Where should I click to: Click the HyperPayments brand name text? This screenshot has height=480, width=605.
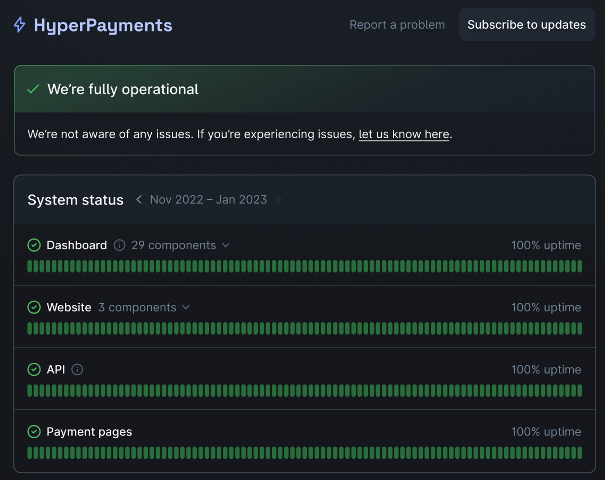[103, 25]
